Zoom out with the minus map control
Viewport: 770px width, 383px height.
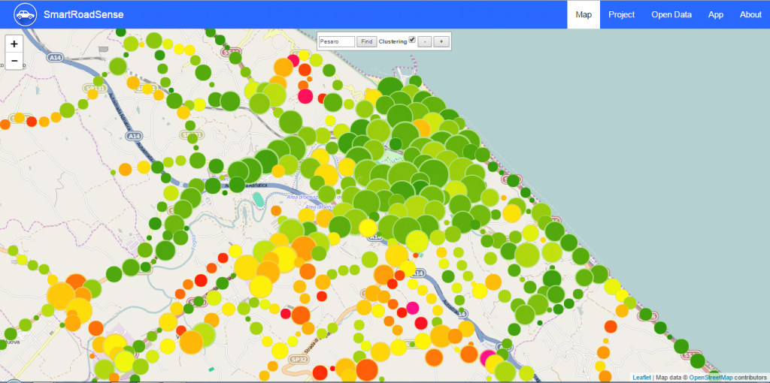(x=14, y=61)
